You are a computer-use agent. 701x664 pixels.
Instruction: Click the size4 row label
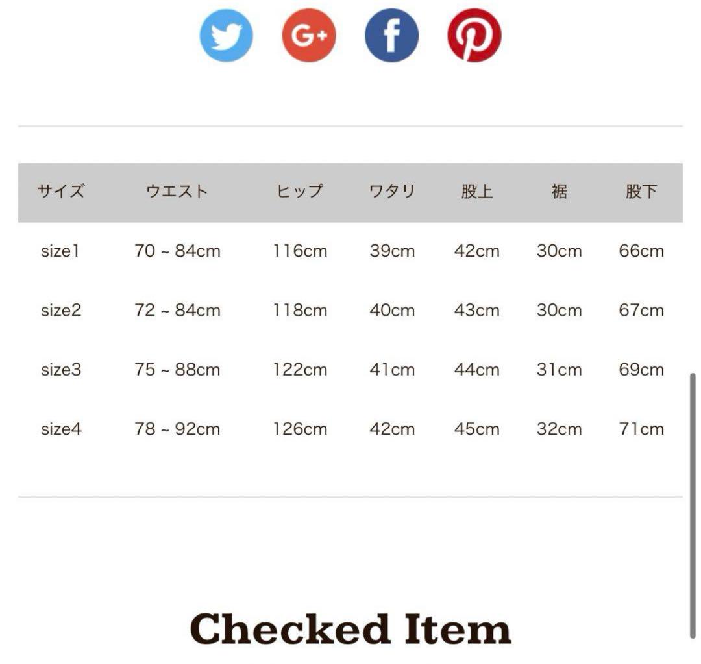pos(61,429)
